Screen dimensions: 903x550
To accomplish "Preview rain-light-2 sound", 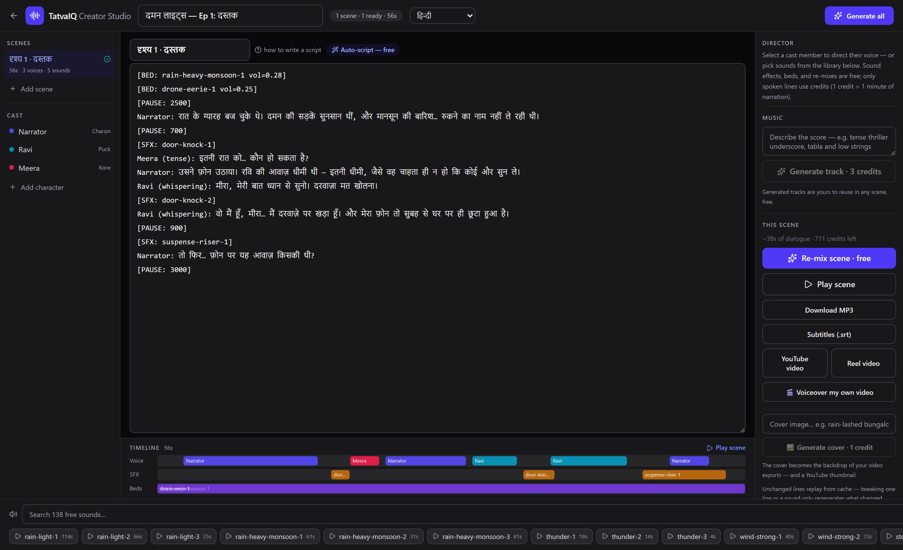I will tap(114, 536).
